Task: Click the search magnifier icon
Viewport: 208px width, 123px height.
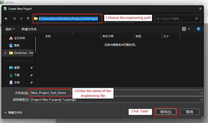Action: point(196,19)
